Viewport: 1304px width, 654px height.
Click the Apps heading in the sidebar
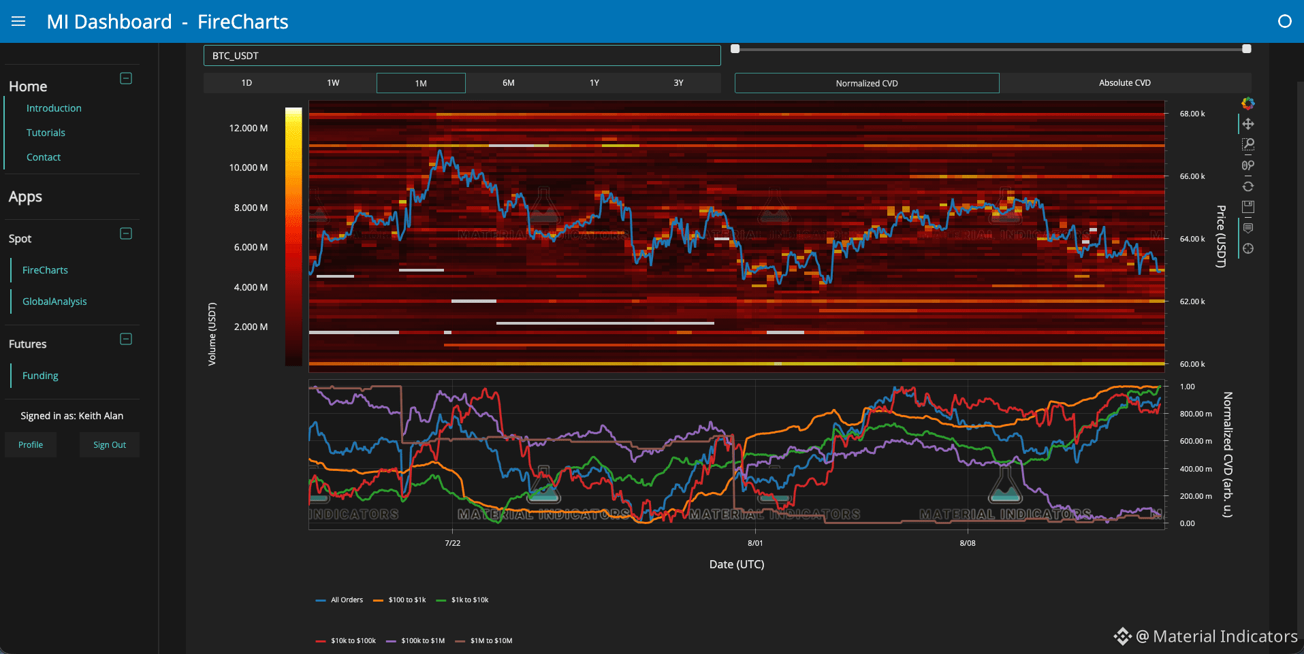click(25, 197)
